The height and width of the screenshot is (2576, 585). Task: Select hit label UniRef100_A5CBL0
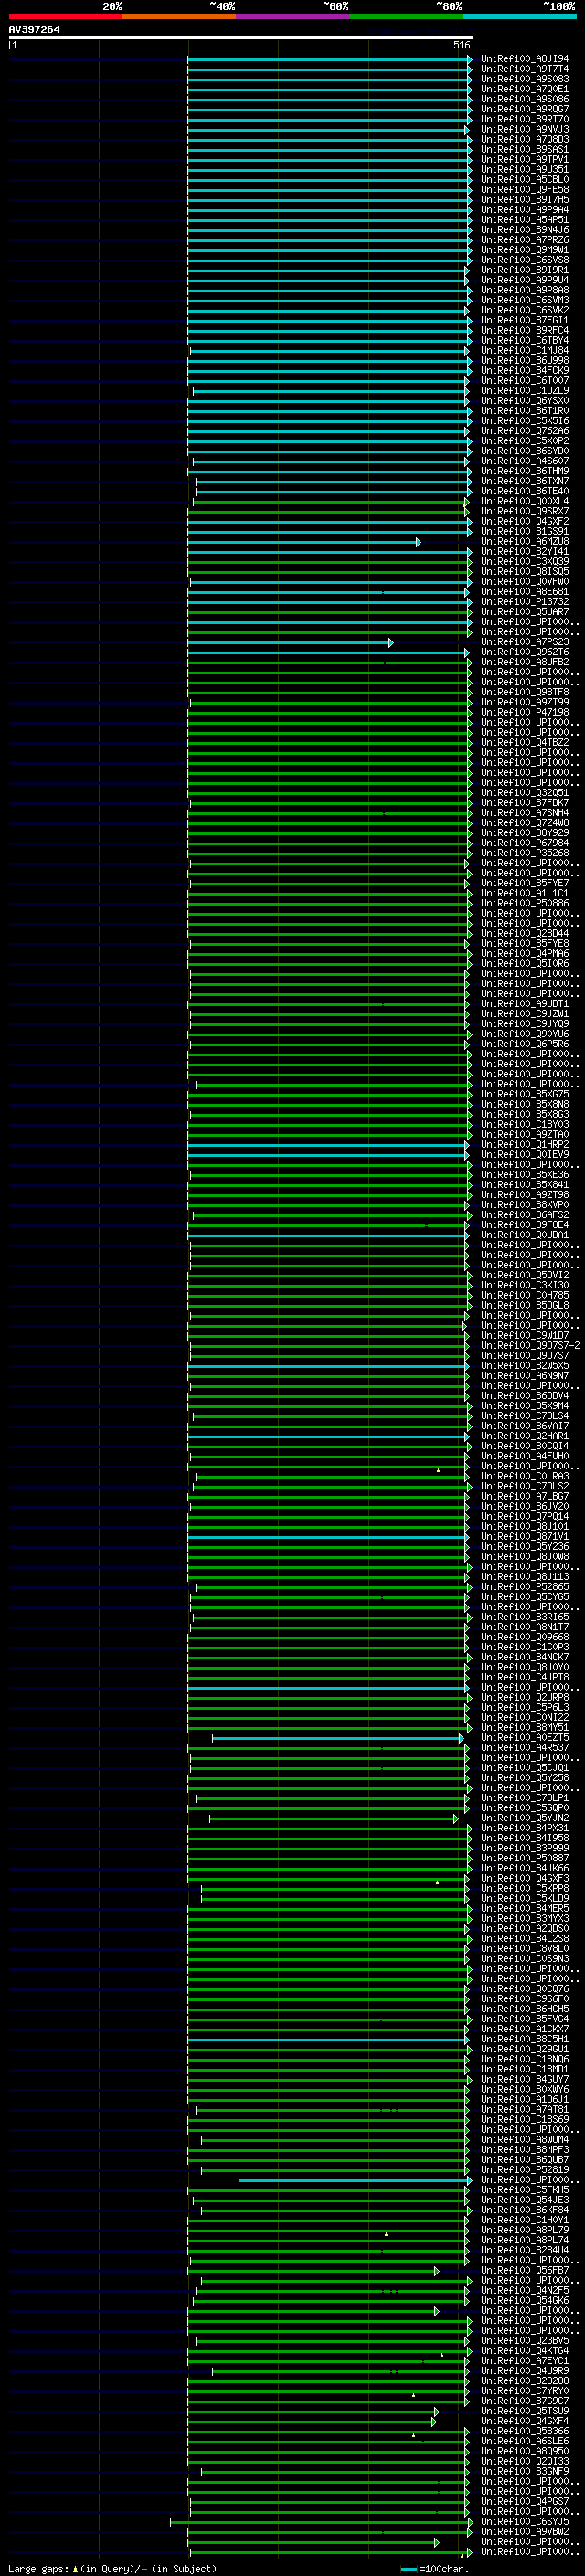[x=525, y=180]
